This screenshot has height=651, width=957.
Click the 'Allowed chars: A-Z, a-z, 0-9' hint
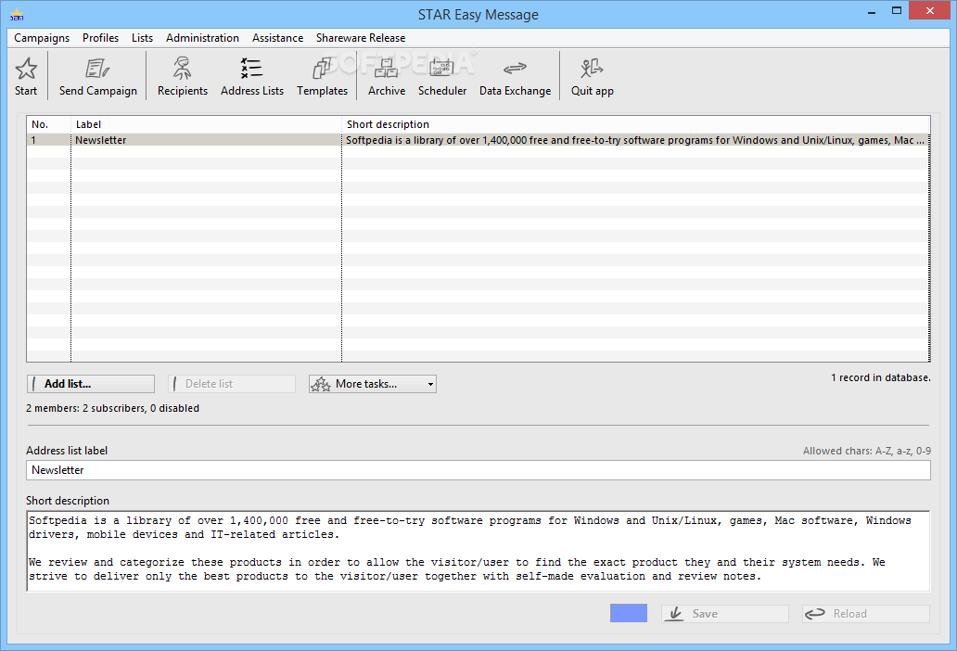[x=867, y=451]
